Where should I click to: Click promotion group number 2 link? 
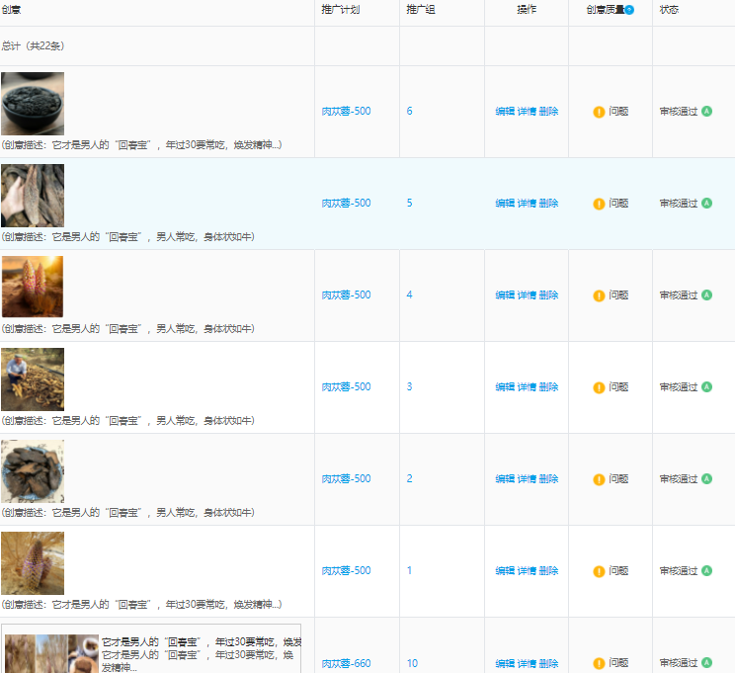(x=409, y=479)
